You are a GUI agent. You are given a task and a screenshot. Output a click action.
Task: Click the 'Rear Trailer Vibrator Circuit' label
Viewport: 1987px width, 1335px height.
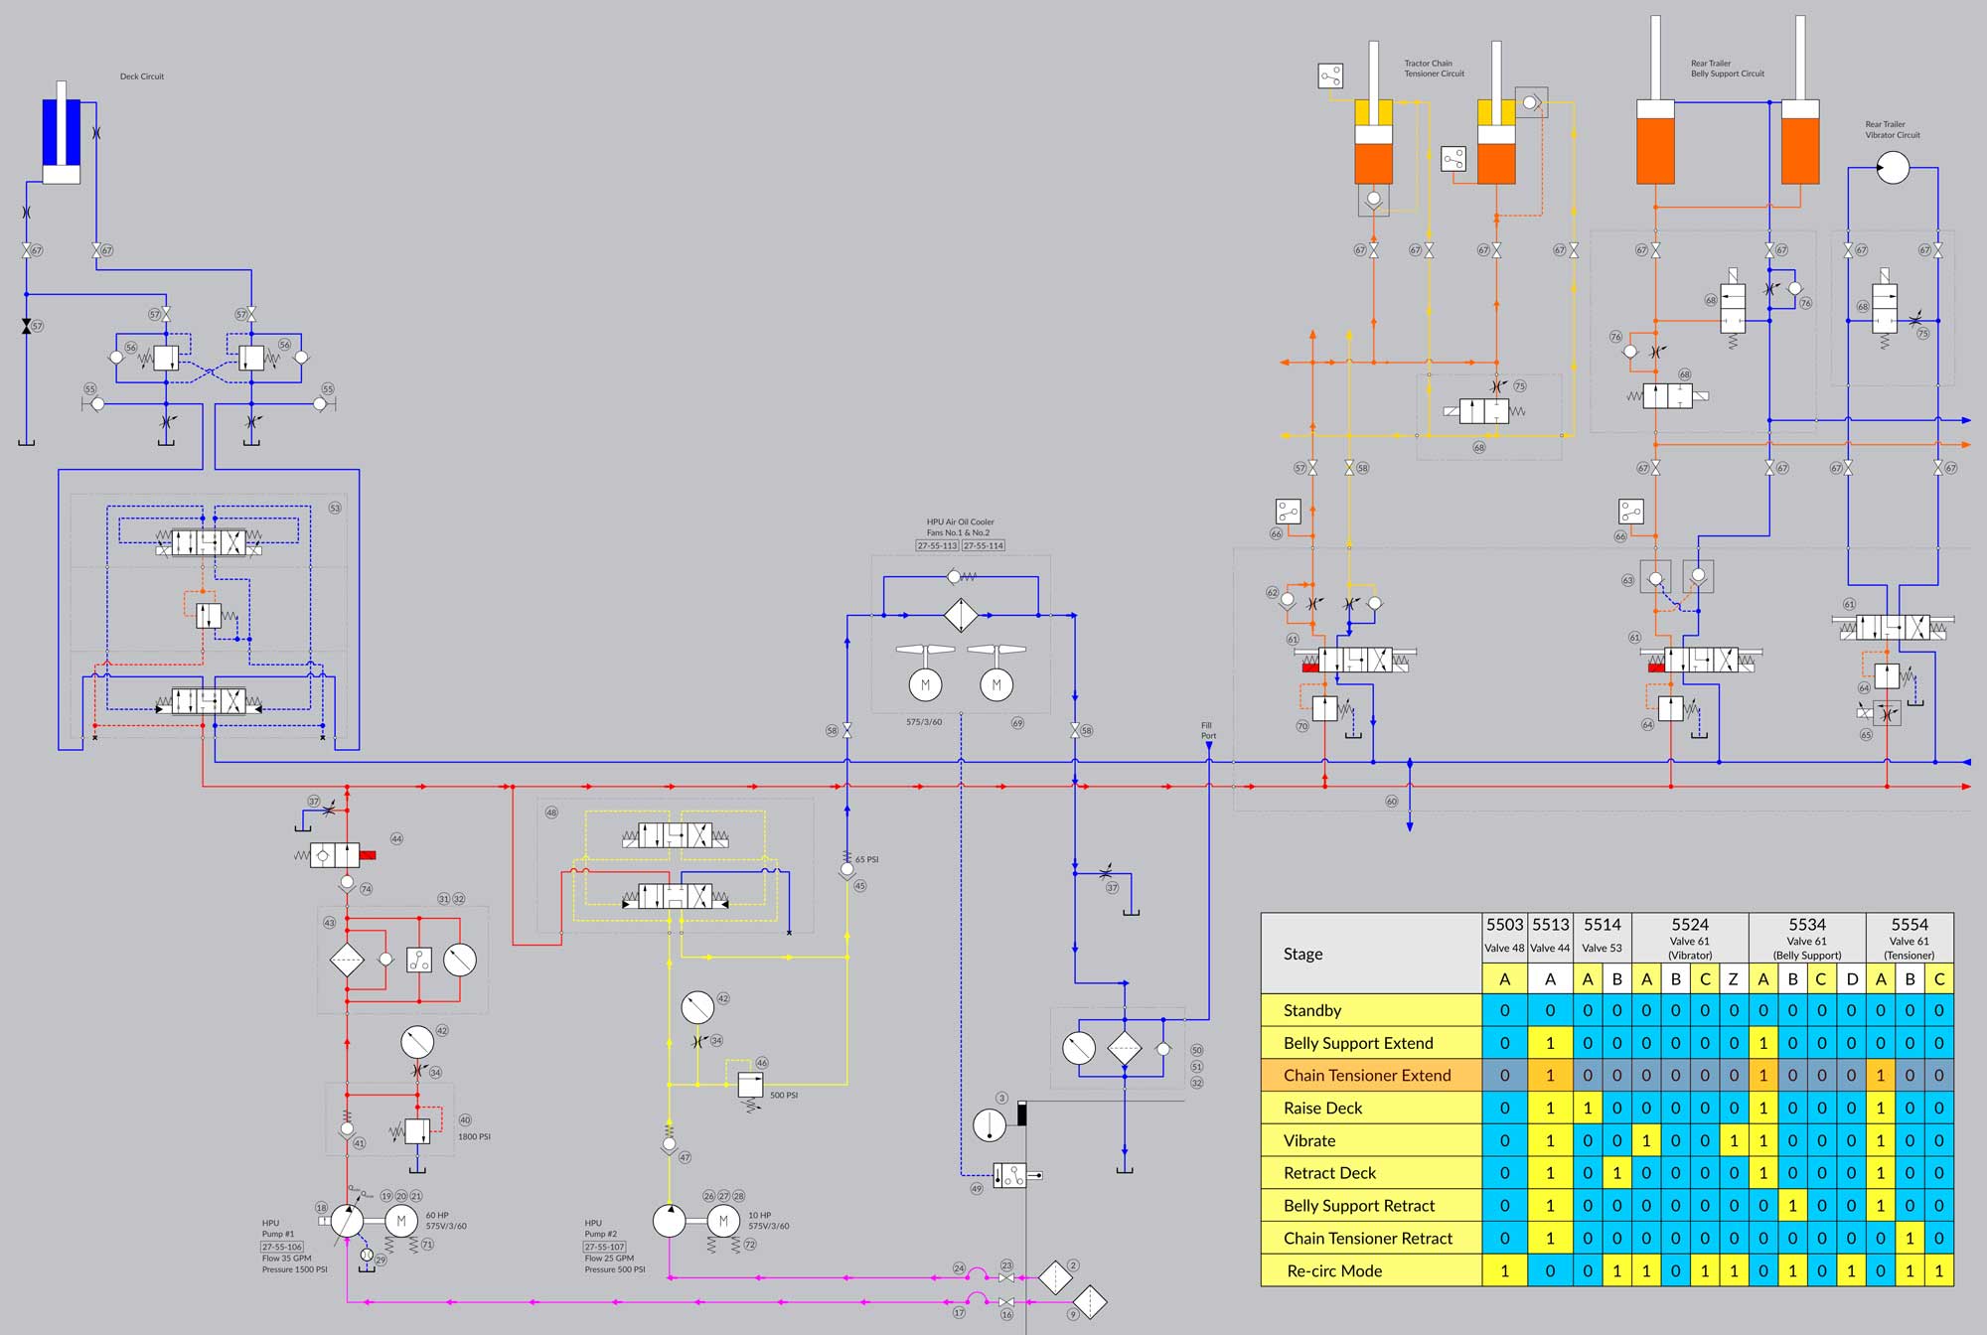pyautogui.click(x=1893, y=129)
